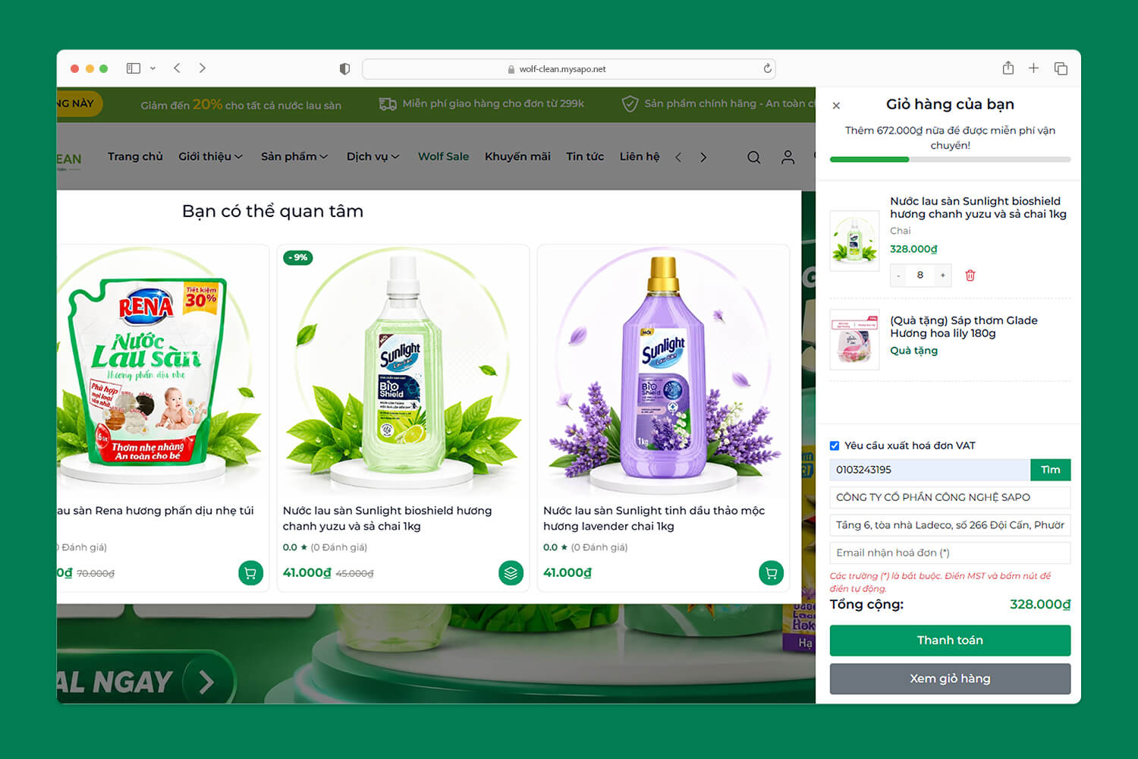Image resolution: width=1138 pixels, height=759 pixels.
Task: Click the delivery truck icon in banner
Action: pyautogui.click(x=388, y=104)
